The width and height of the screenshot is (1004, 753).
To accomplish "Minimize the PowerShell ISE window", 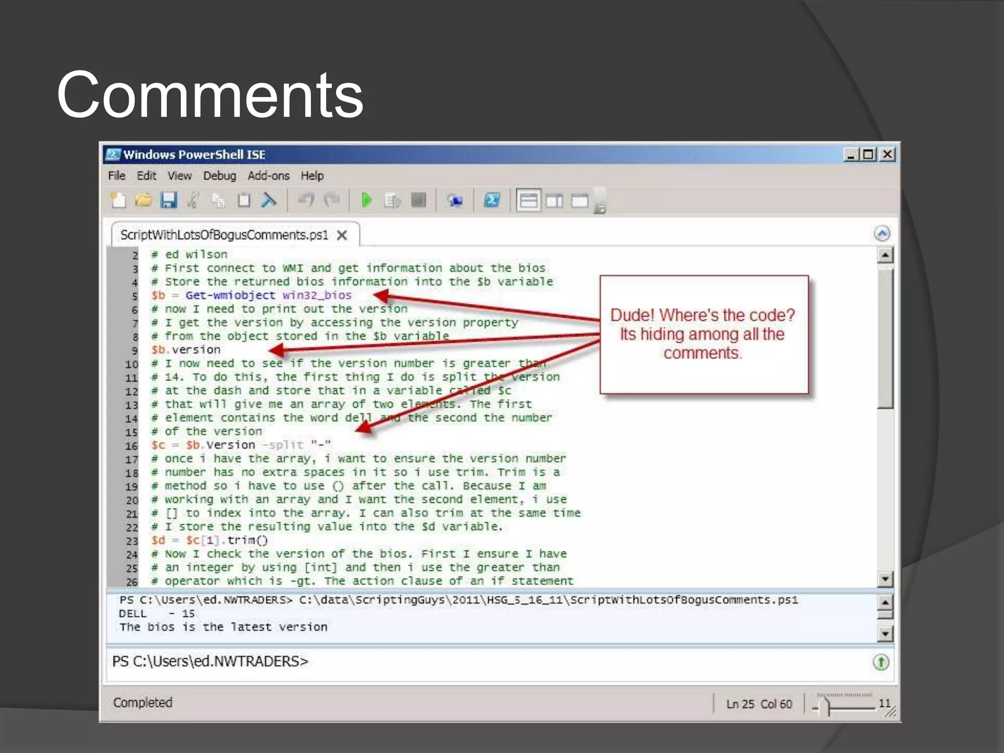I will (850, 155).
